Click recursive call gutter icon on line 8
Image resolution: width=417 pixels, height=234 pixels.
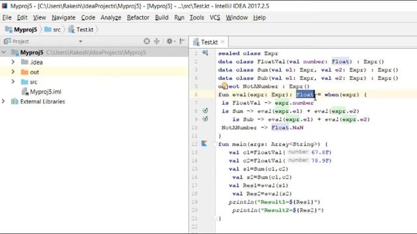(205, 110)
